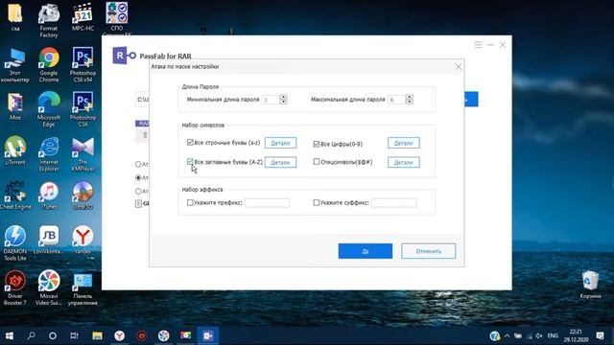The width and height of the screenshot is (614, 345).
Task: Open Task View on taskbar
Action: coord(74,335)
